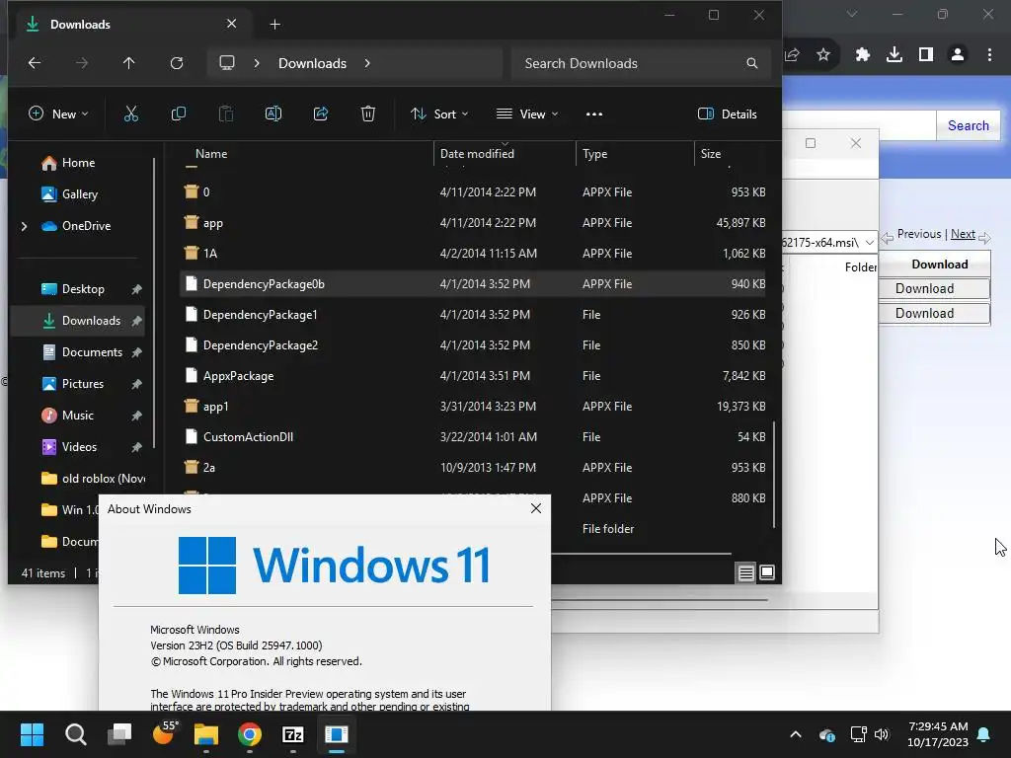Viewport: 1011px width, 758px height.
Task: Open taskbar Search magnifier
Action: (75, 734)
